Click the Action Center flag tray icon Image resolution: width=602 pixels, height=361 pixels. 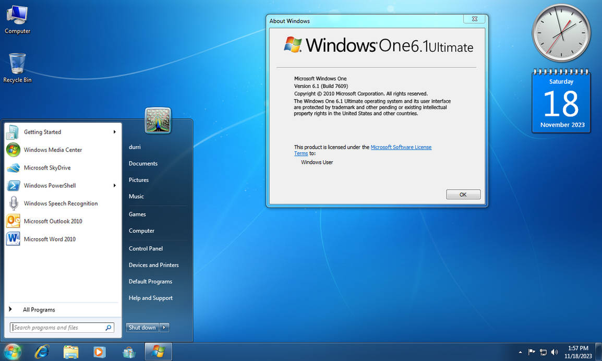pos(532,352)
